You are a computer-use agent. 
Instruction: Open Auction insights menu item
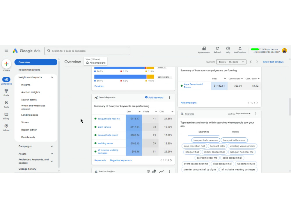tap(31, 92)
